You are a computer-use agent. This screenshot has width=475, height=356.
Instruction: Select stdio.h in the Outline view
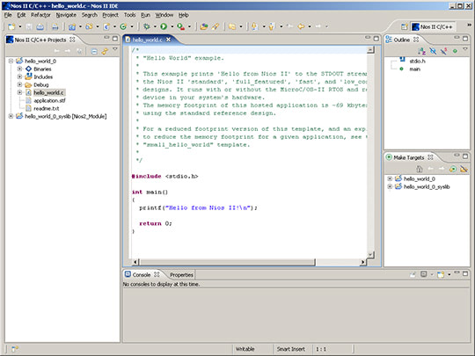coord(418,62)
